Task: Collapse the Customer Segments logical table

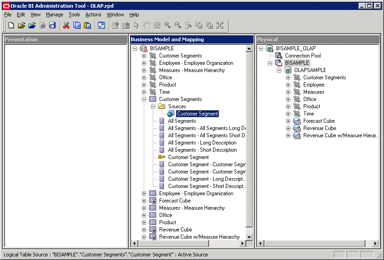Action: click(144, 99)
